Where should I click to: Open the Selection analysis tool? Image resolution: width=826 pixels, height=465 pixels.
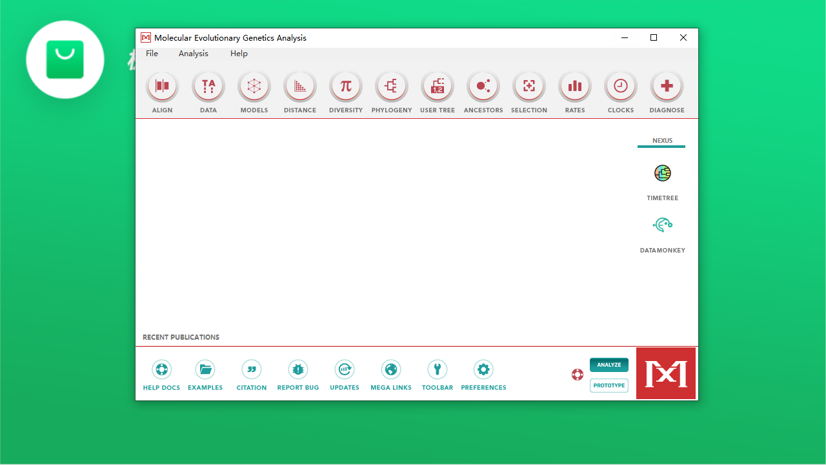pyautogui.click(x=529, y=87)
